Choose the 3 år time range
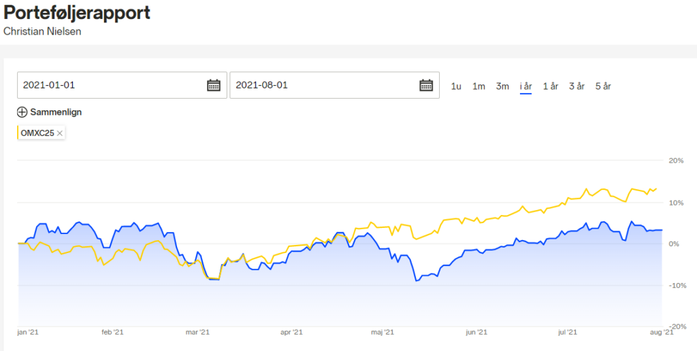Image resolution: width=697 pixels, height=351 pixels. click(577, 86)
